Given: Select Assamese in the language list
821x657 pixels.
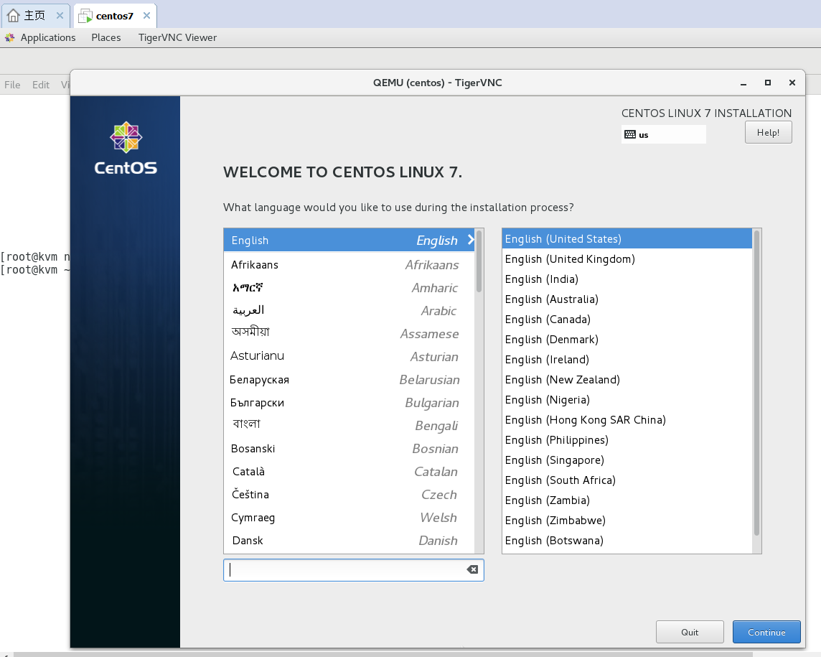Looking at the screenshot, I should pos(349,334).
